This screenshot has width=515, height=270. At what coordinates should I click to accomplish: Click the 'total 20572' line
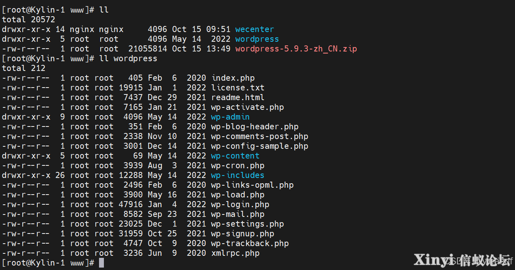click(28, 20)
